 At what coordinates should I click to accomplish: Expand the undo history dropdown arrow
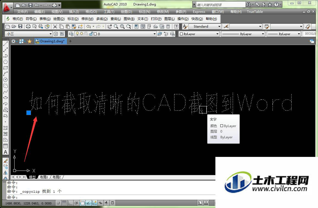[93, 27]
